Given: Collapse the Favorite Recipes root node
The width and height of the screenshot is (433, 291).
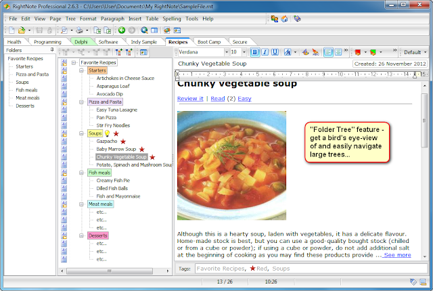Looking at the screenshot, I should tap(74, 63).
